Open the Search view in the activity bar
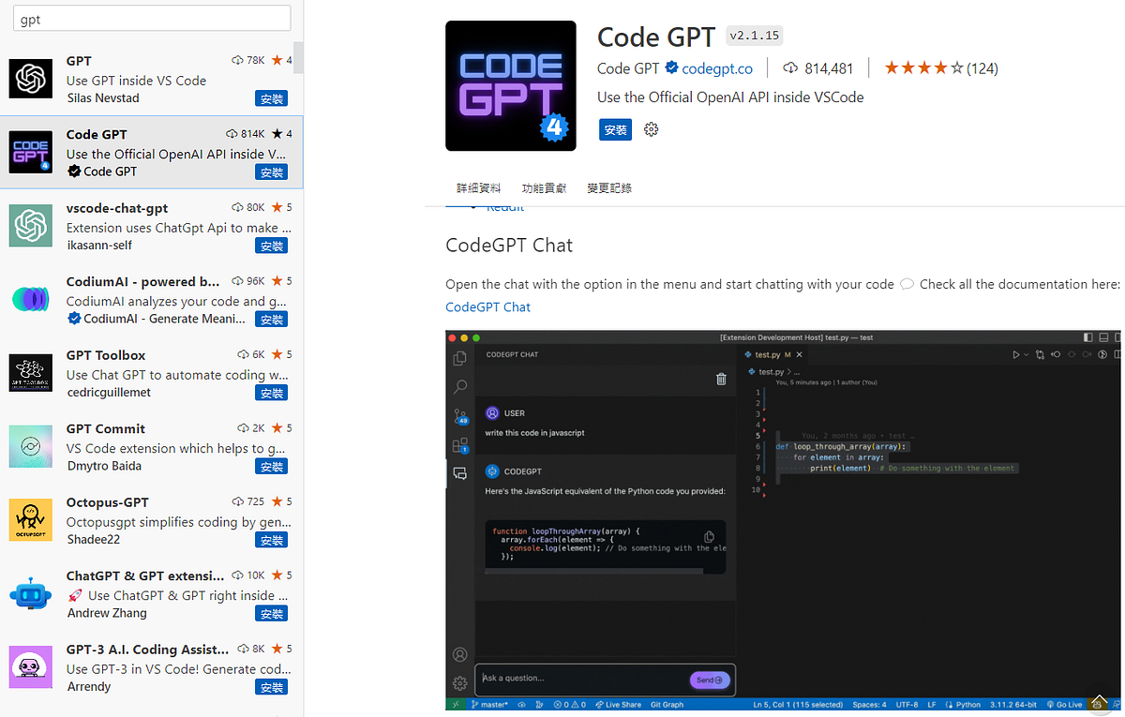 (x=459, y=386)
